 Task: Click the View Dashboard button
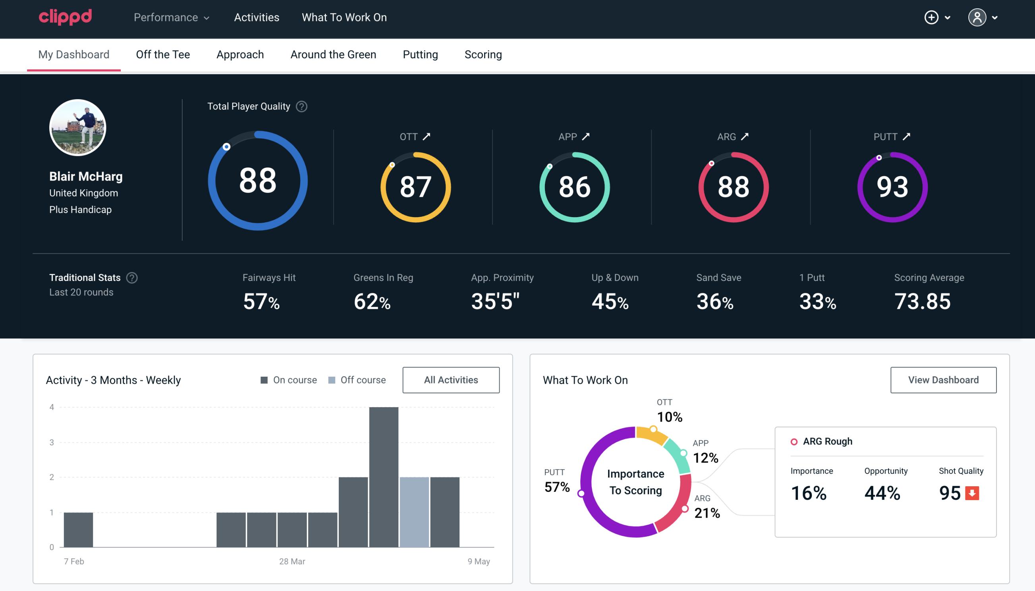point(943,380)
